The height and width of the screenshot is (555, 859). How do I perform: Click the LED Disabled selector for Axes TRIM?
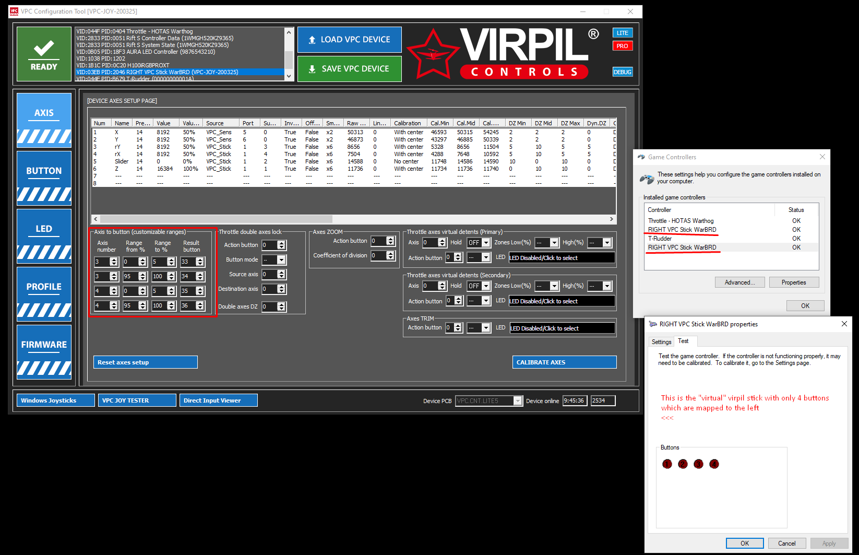[x=562, y=328]
